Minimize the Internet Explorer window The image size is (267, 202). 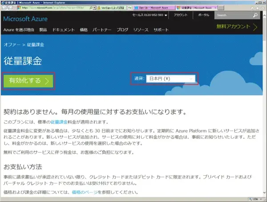click(x=257, y=3)
